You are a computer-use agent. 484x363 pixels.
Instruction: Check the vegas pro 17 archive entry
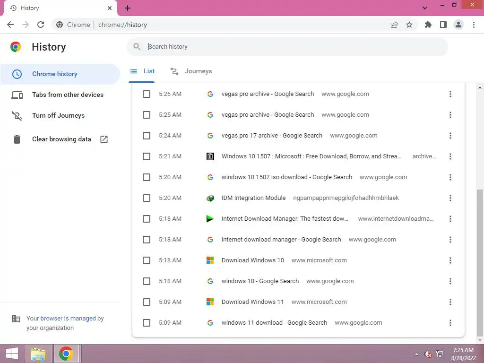pyautogui.click(x=147, y=136)
